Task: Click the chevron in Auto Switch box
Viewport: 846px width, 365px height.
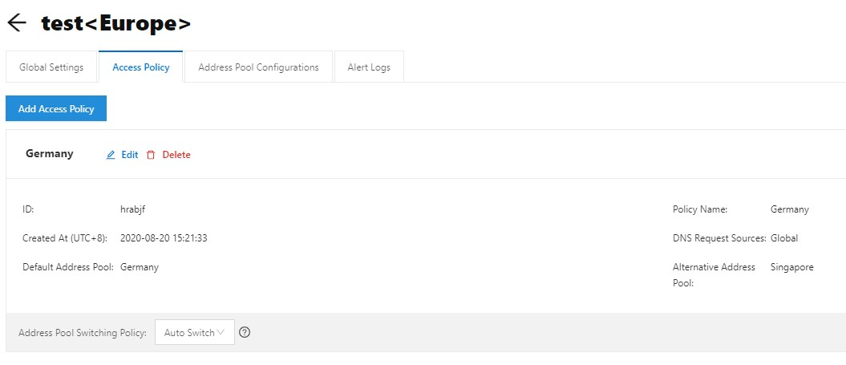Action: pos(221,333)
